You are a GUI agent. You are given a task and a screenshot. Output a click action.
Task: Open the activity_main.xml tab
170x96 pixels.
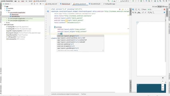point(52,4)
